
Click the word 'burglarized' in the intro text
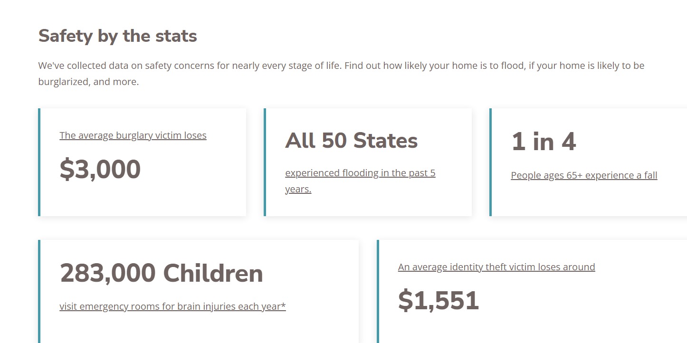click(x=63, y=82)
